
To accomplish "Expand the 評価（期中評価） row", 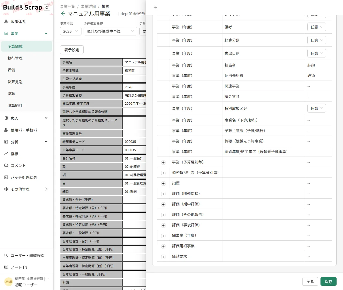I will (x=163, y=205).
